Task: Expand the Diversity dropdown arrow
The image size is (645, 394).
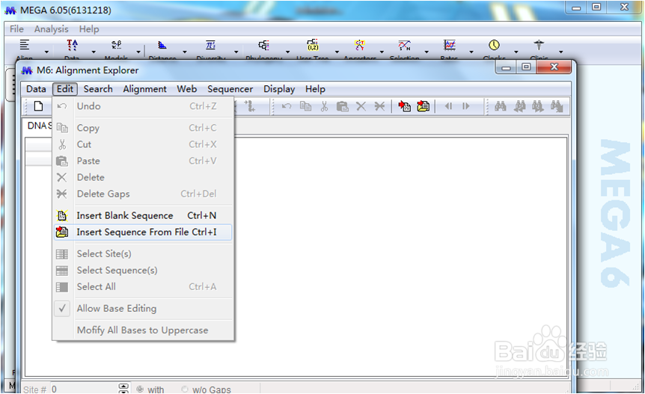Action: (x=236, y=52)
